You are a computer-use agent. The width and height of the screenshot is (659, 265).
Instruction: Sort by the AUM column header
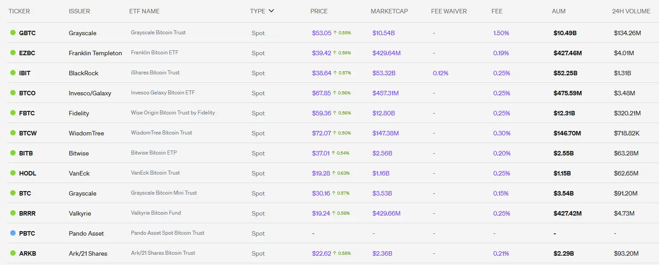coord(558,11)
